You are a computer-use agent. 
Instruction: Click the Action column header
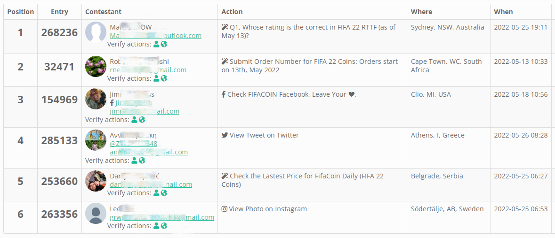tap(232, 12)
